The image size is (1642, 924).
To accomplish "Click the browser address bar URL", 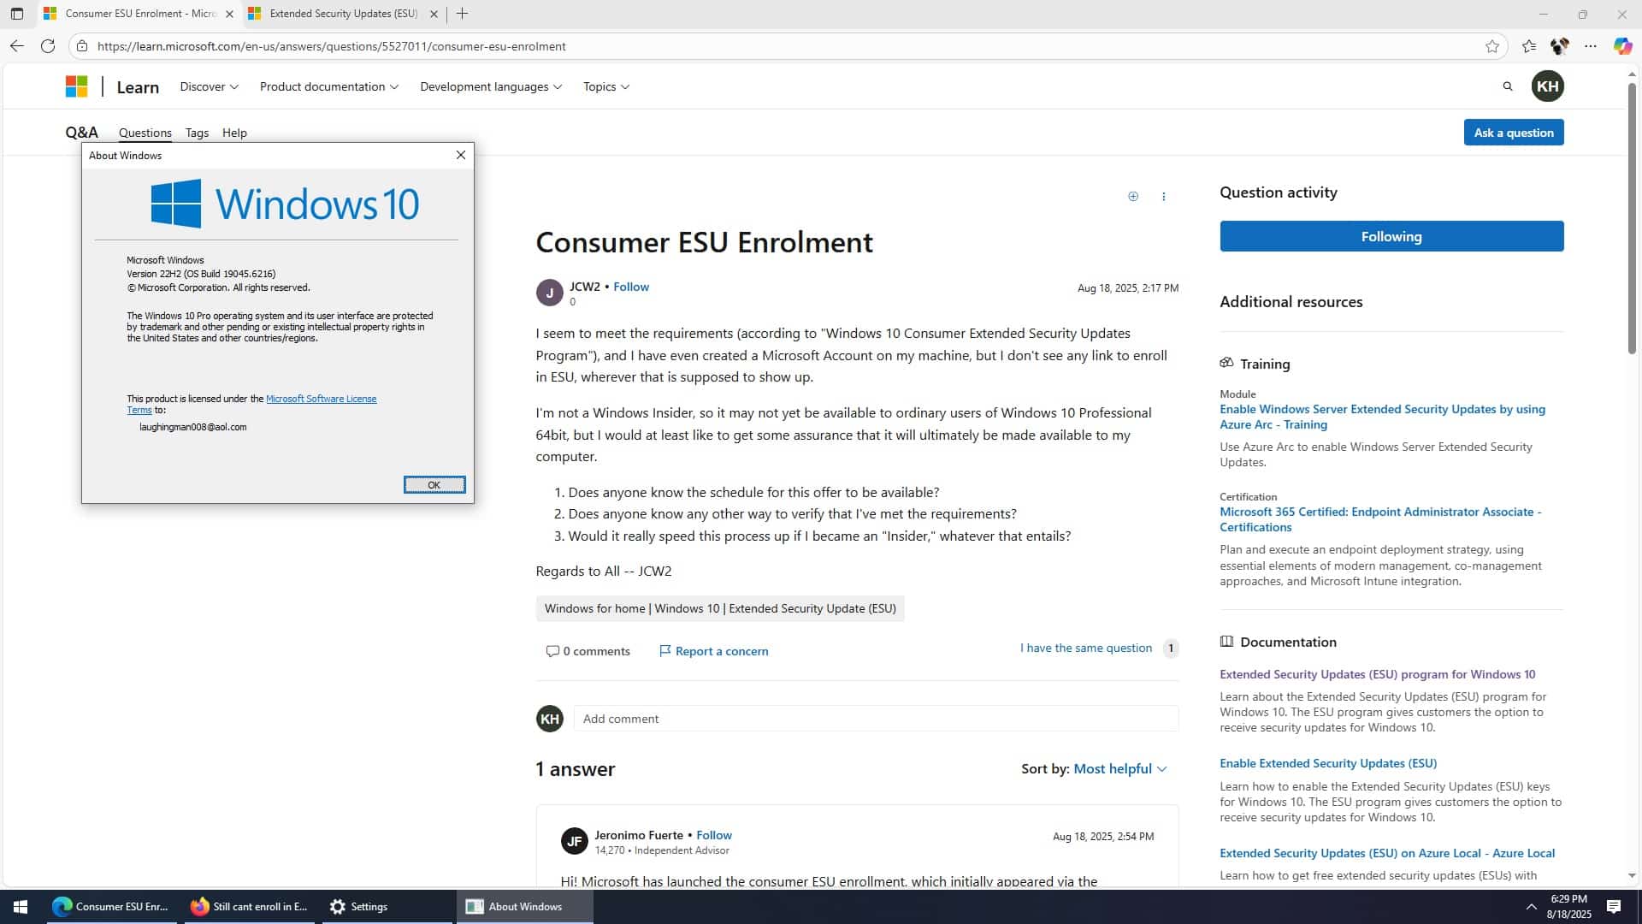I will click(331, 46).
